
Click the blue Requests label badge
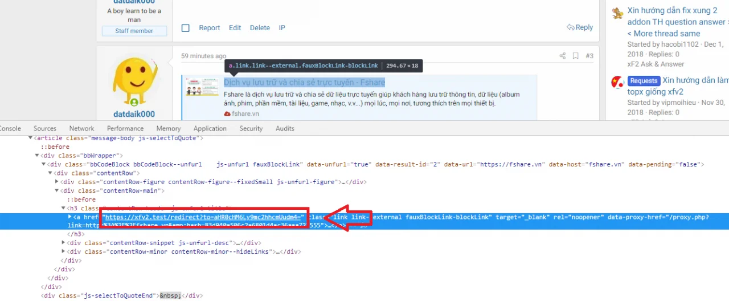[644, 81]
